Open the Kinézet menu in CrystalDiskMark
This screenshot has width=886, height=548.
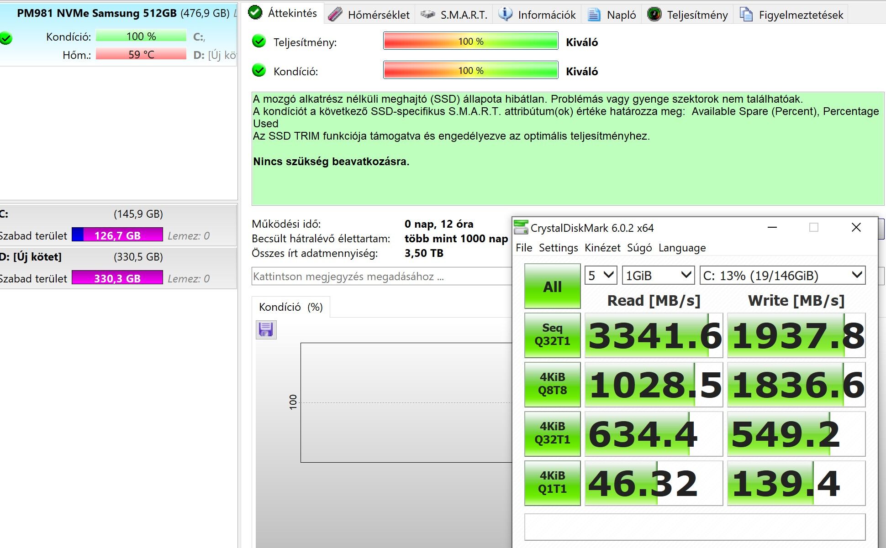point(602,248)
